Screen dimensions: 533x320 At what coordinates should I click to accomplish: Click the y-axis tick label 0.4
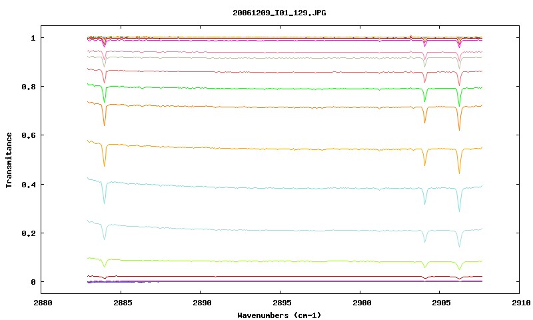pyautogui.click(x=28, y=184)
